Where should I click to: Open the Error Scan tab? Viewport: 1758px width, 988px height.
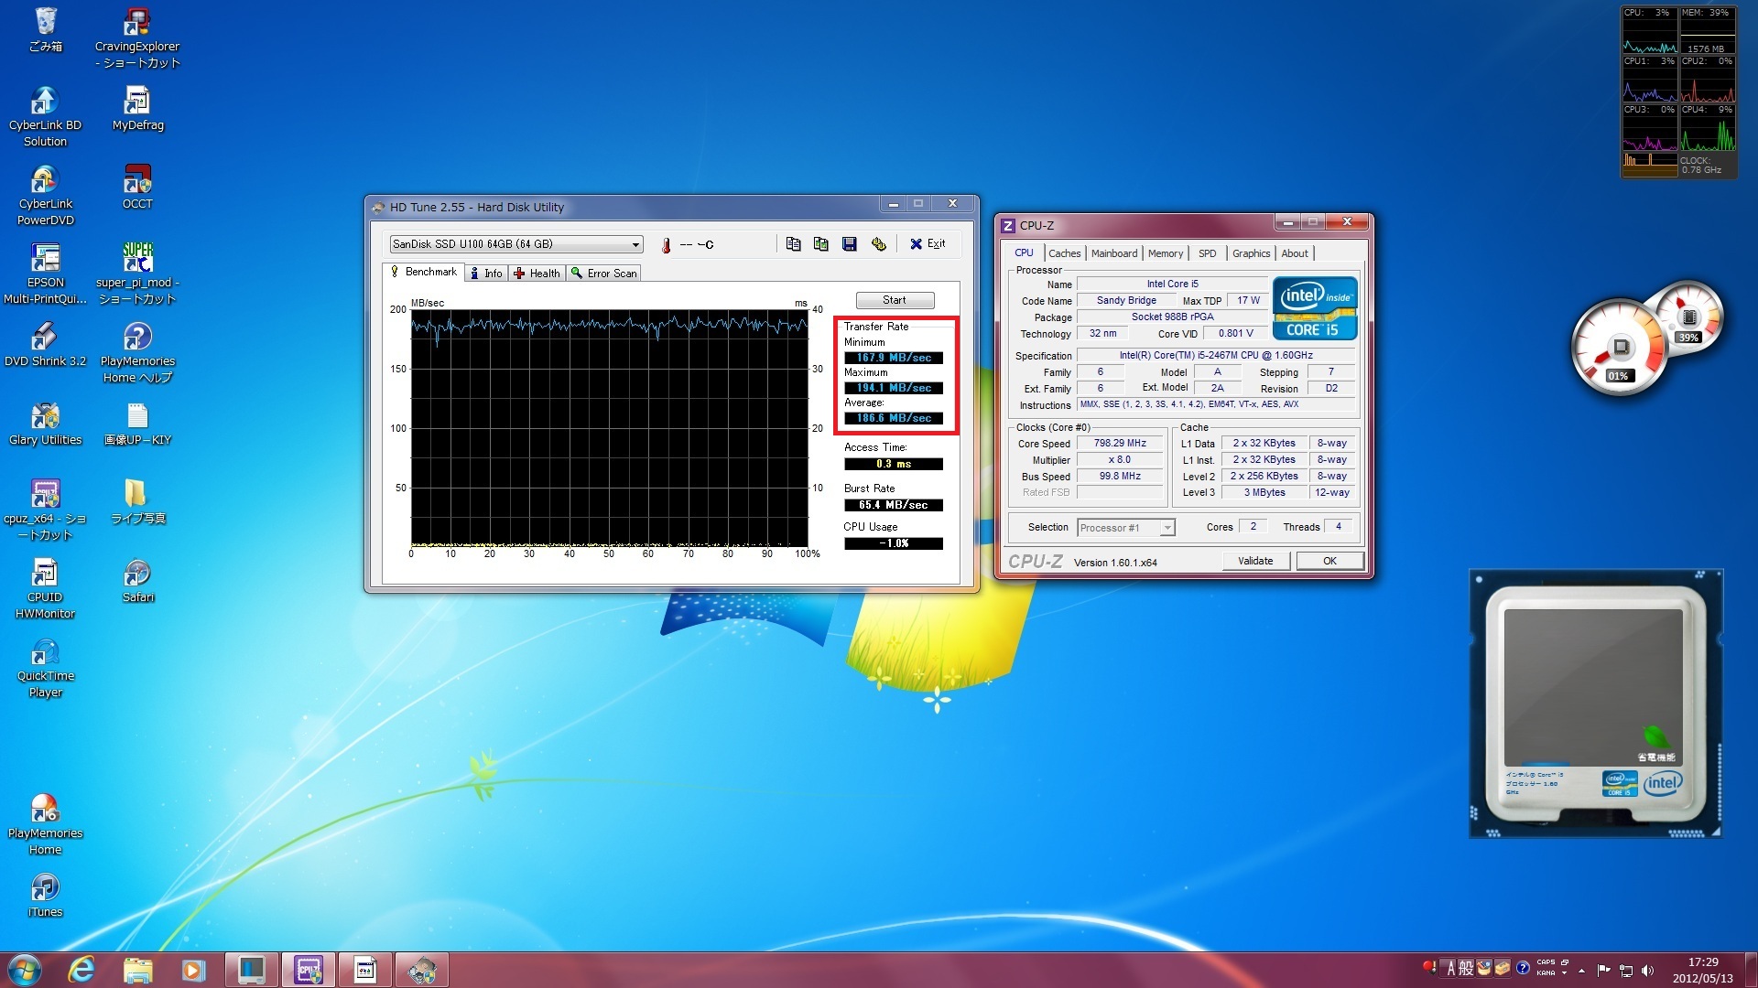coord(604,274)
